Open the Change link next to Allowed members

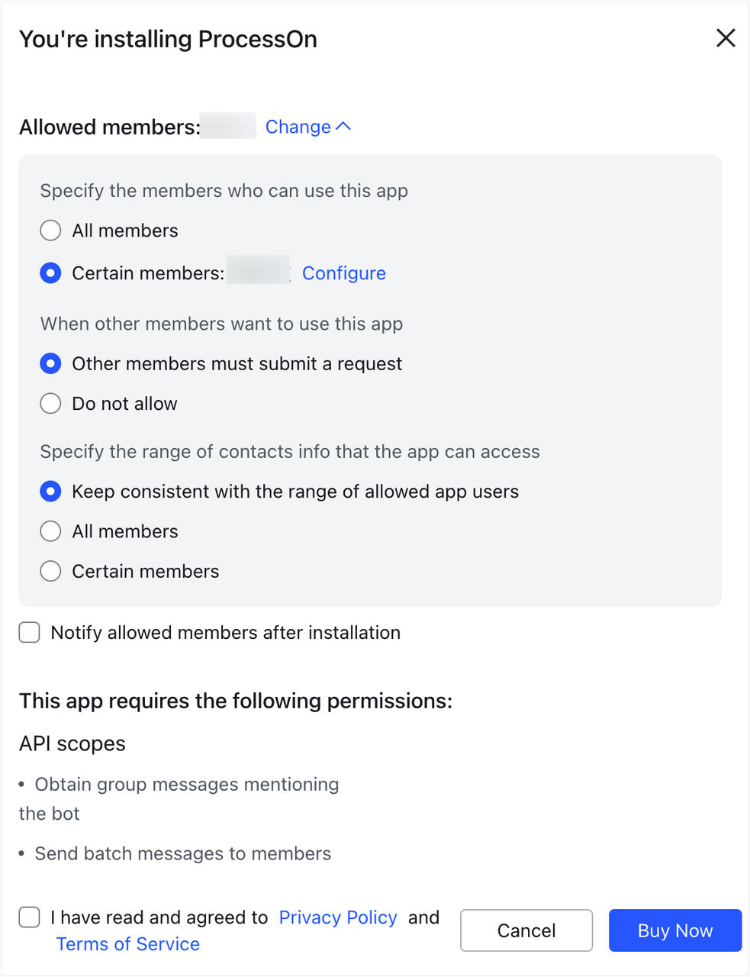298,127
